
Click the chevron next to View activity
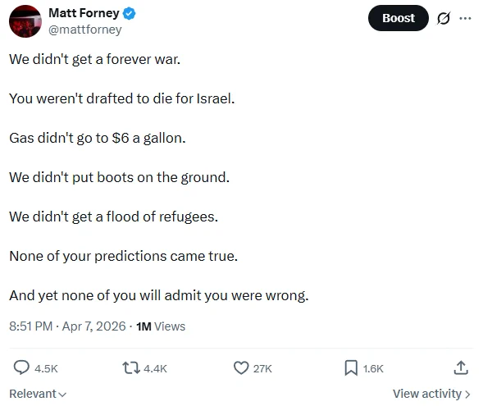pyautogui.click(x=467, y=395)
